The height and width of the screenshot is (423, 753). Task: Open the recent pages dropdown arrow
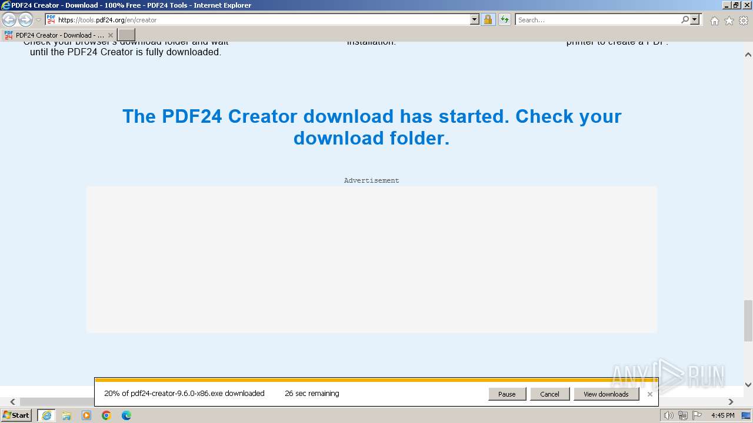pyautogui.click(x=39, y=20)
